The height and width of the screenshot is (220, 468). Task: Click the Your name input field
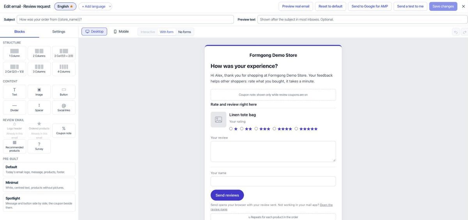click(x=273, y=181)
